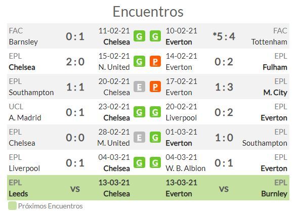Click the Encuentros heading
Image resolution: width=299 pixels, height=214 pixels.
[x=148, y=12]
